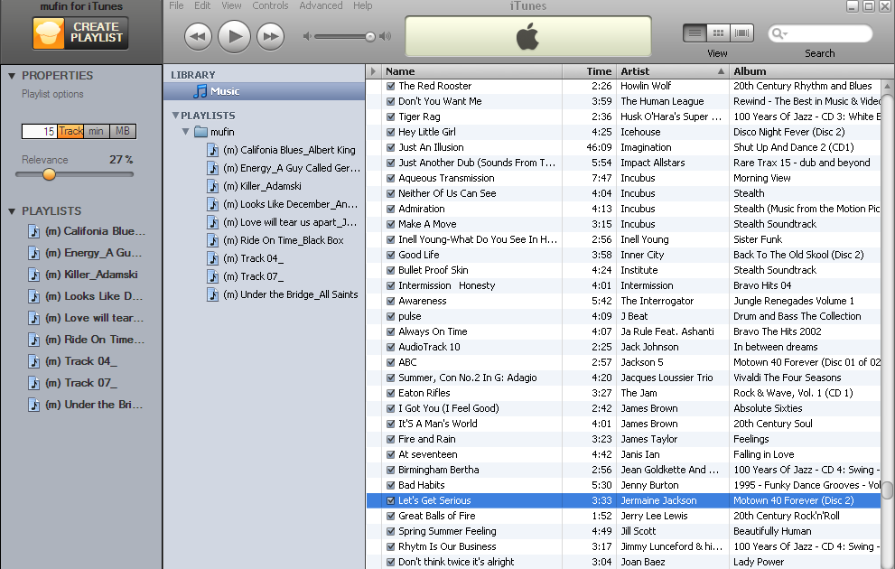Sort tracks by the Time column

[589, 71]
